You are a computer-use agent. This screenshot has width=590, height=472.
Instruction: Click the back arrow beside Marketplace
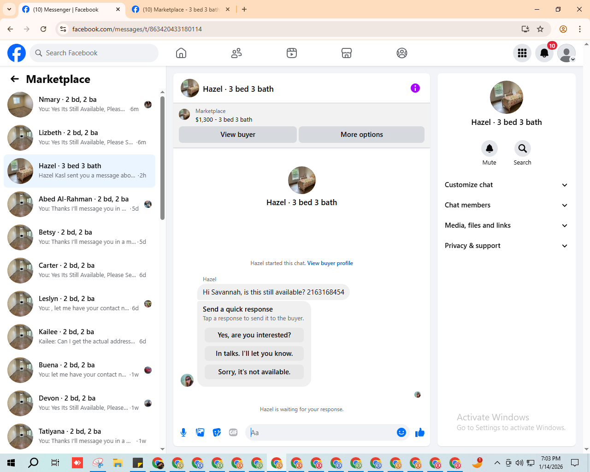[x=15, y=79]
